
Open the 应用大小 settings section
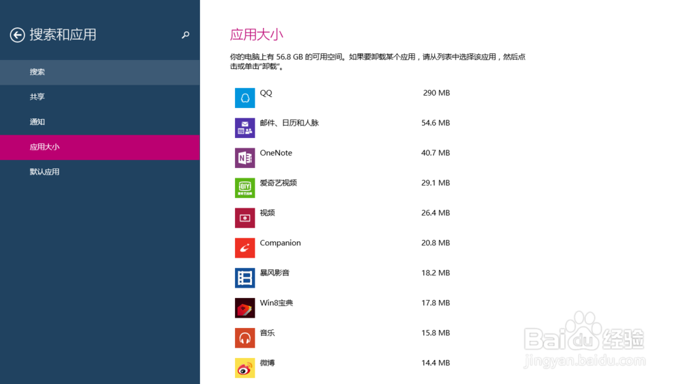tap(100, 148)
